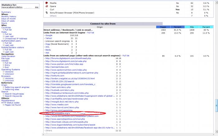Click the Opera browser icon
This screenshot has height=136, width=218.
point(47,6)
